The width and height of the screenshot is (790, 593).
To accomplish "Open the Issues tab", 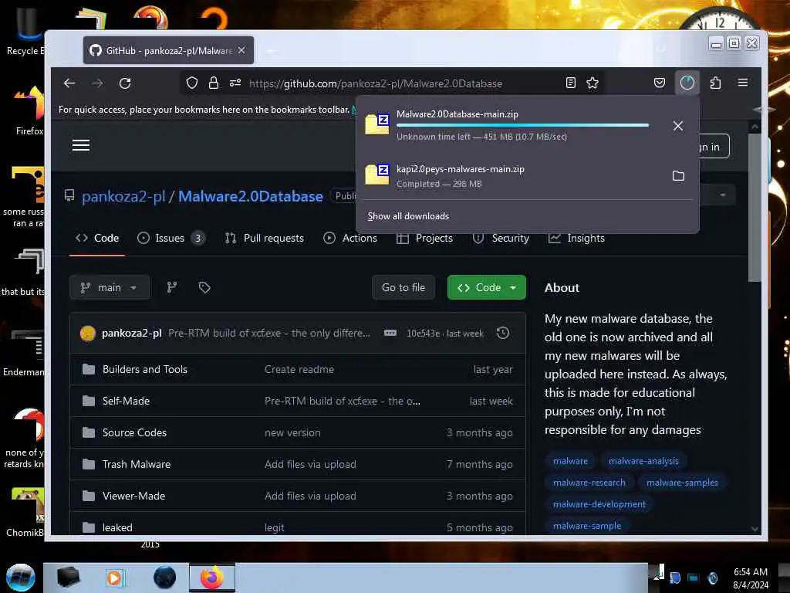I will tap(171, 238).
